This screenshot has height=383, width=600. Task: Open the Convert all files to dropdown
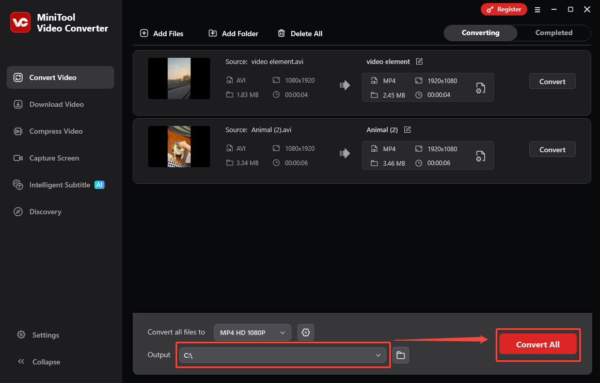252,332
